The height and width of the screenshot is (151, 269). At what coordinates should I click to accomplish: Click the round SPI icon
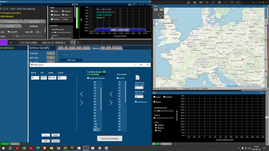point(72,42)
